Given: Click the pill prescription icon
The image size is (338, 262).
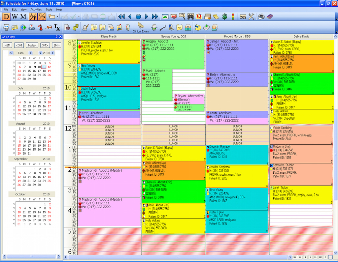Looking at the screenshot, I should 49,27.
